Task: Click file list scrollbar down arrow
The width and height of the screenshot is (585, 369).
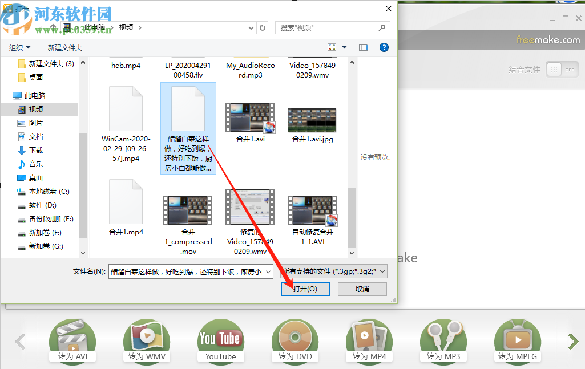Action: [x=352, y=253]
